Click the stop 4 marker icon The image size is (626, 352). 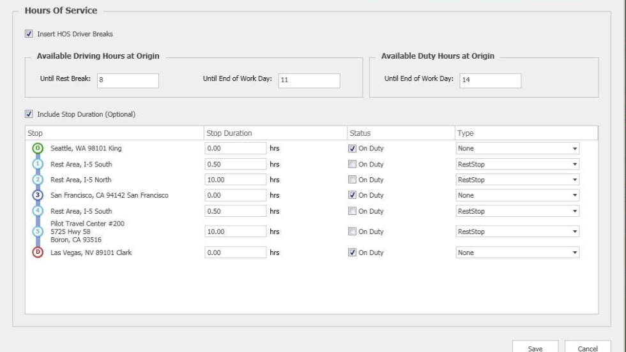(x=37, y=211)
